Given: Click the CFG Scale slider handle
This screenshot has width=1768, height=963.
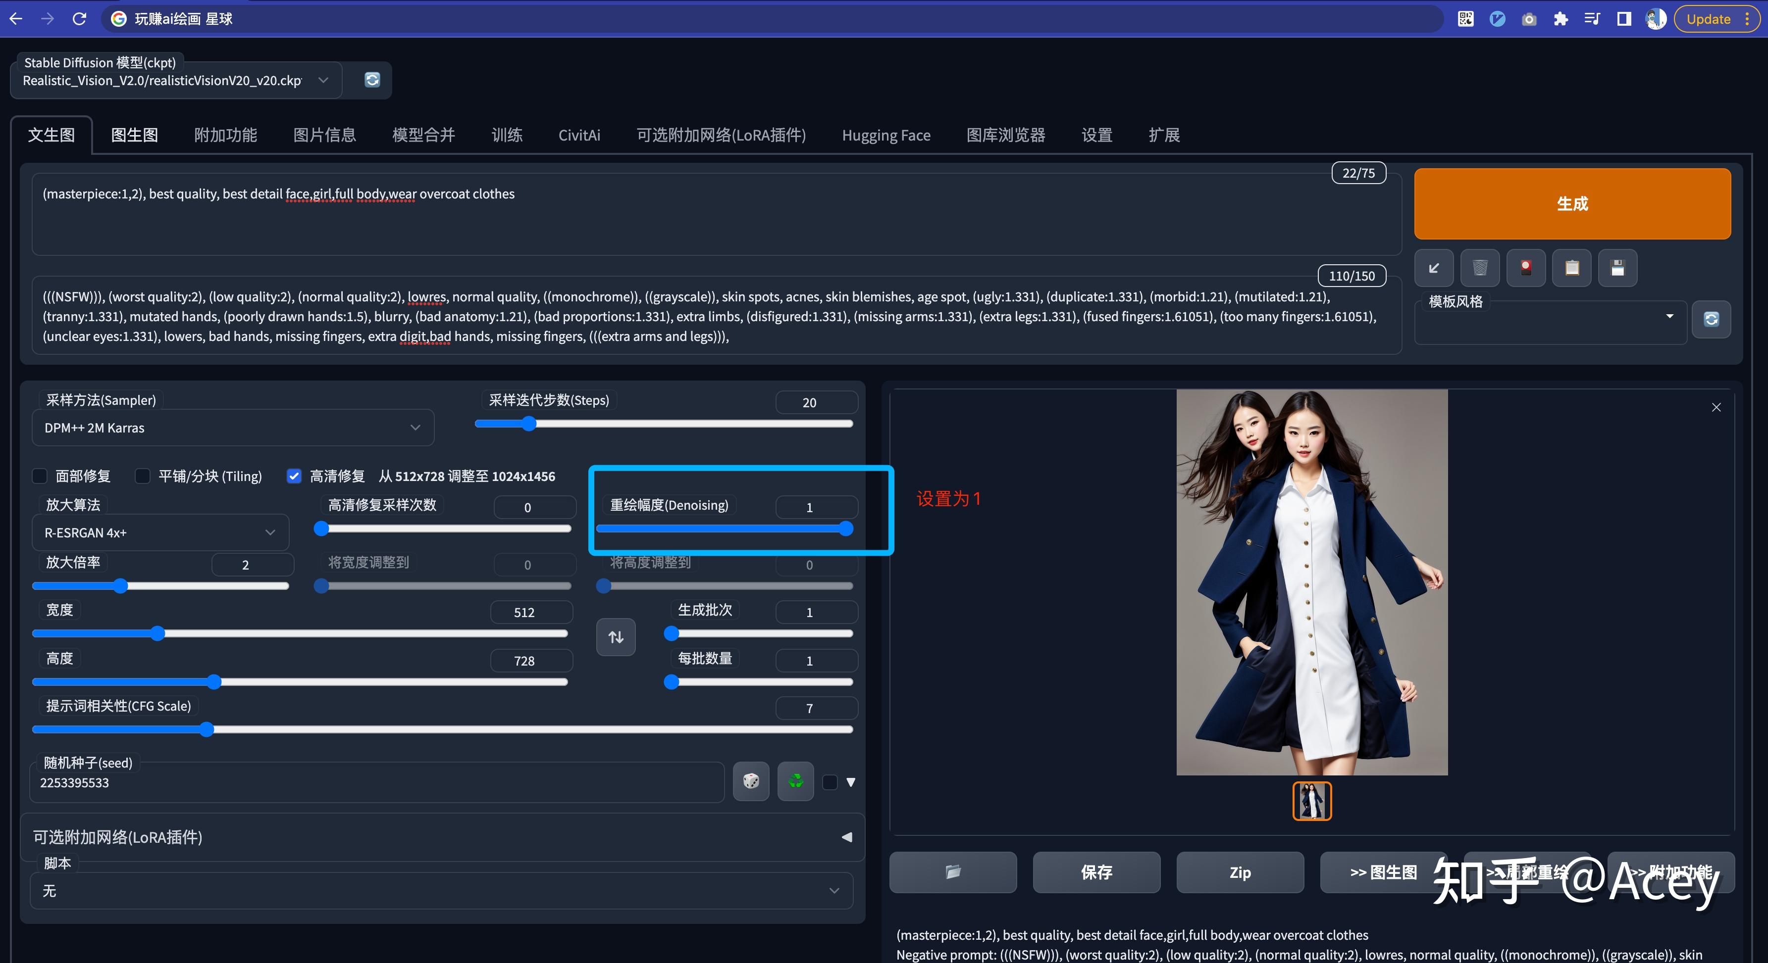Looking at the screenshot, I should [207, 730].
